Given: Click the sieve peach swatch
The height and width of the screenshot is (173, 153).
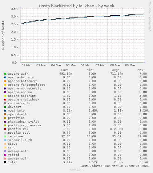Looking at the screenshot, I should point(5,144).
